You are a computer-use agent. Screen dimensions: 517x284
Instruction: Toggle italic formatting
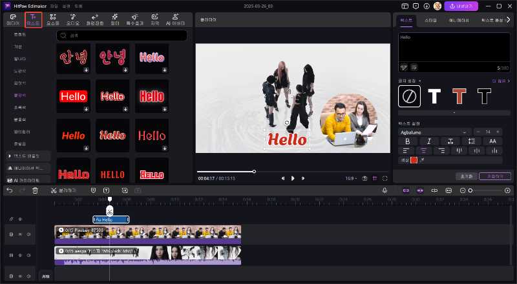point(429,141)
